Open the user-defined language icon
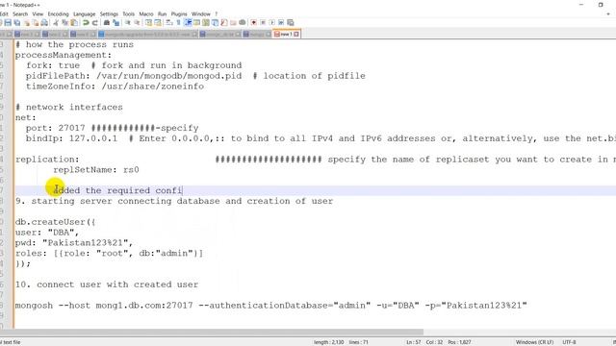616x346 pixels. pos(196,23)
